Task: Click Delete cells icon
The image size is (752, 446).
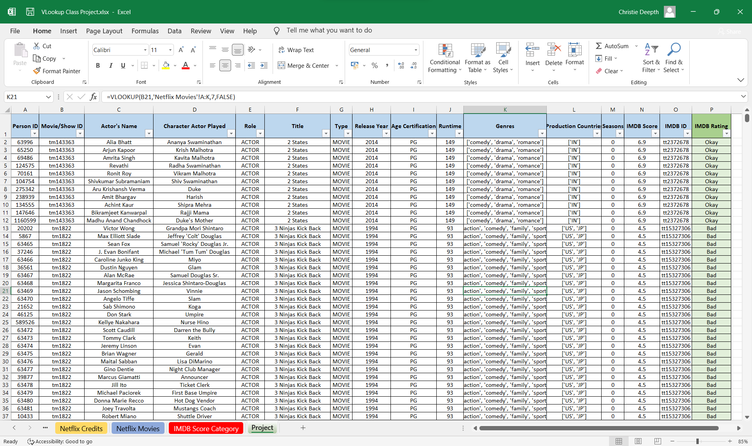Action: (554, 50)
